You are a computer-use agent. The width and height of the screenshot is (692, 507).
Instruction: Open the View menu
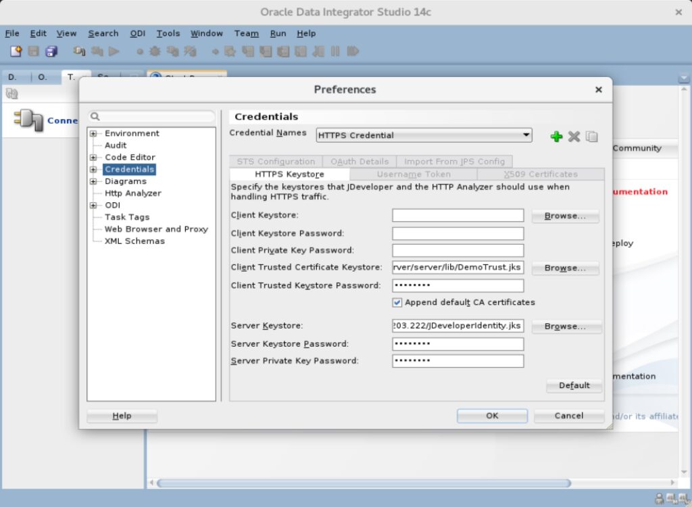pyautogui.click(x=66, y=34)
